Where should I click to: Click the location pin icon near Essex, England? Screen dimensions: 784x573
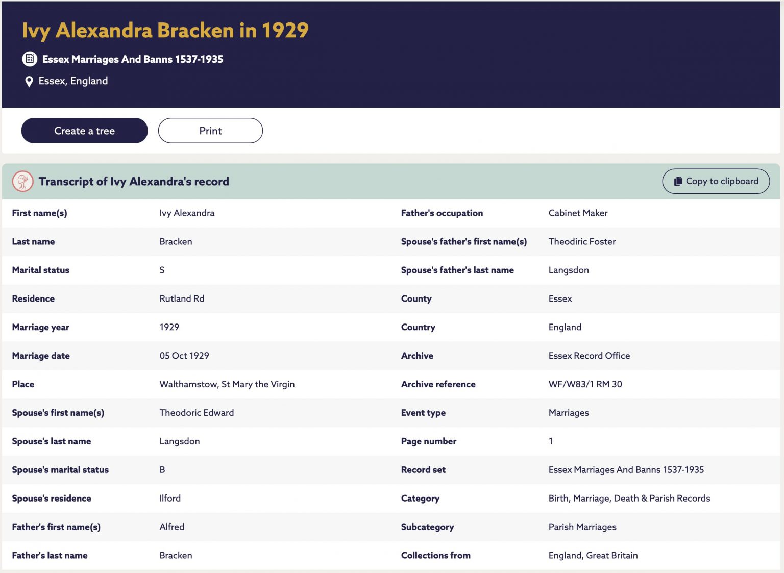[x=29, y=81]
